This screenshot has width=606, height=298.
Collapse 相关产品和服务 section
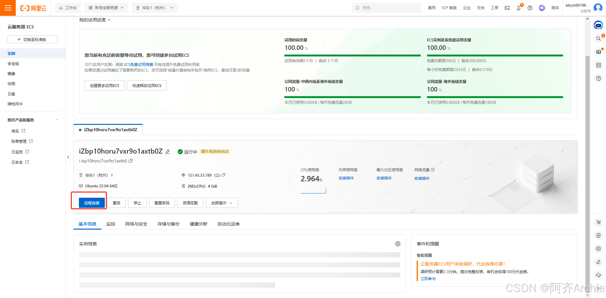[x=57, y=120]
